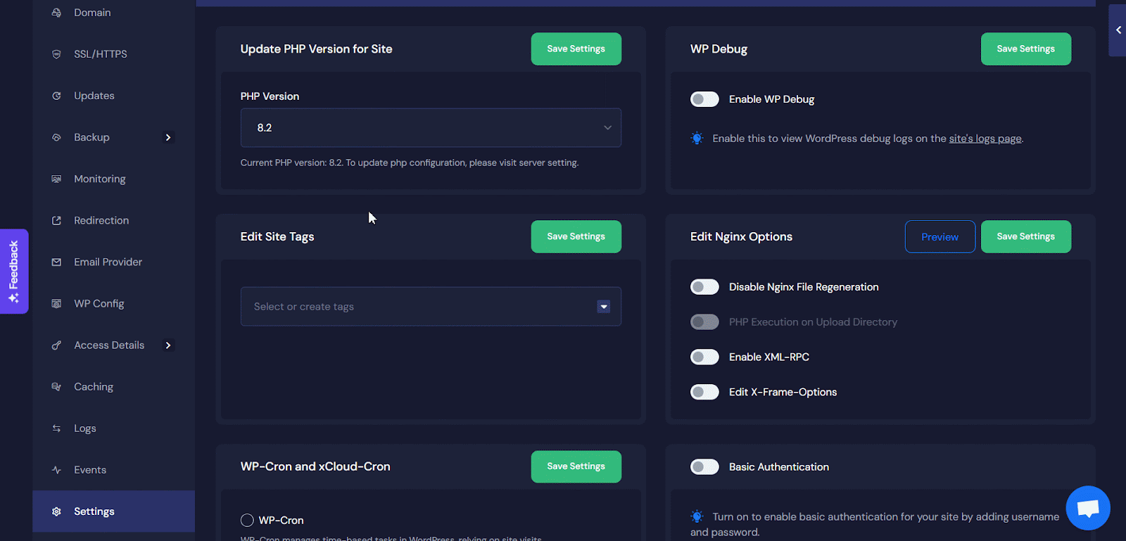The width and height of the screenshot is (1126, 541).
Task: Open the site's logs page link
Action: 985,139
